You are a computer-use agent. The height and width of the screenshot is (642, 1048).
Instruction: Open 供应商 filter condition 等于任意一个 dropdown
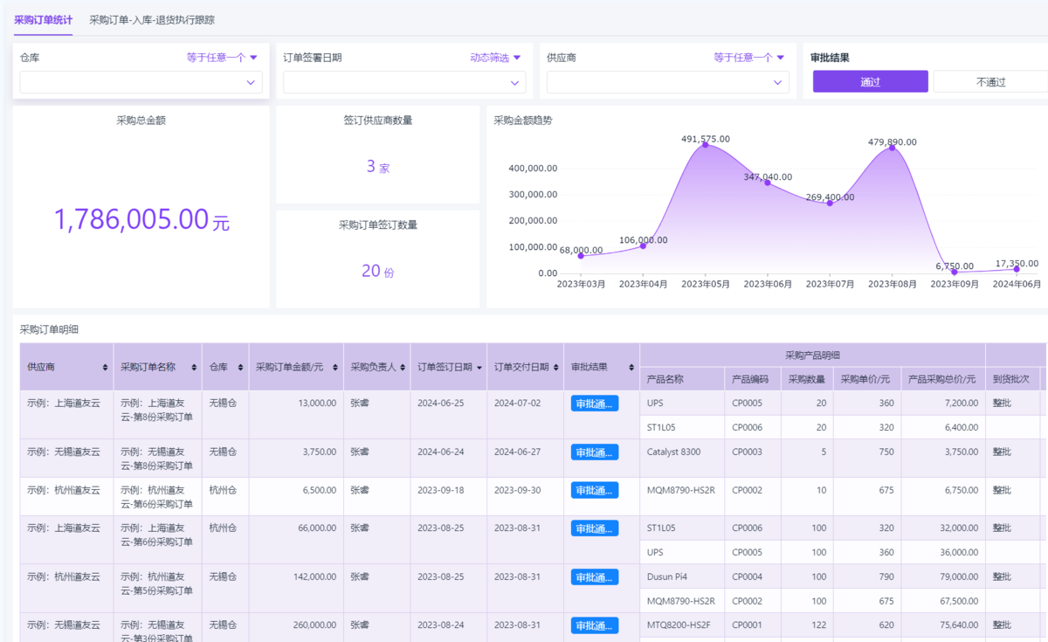pyautogui.click(x=748, y=58)
